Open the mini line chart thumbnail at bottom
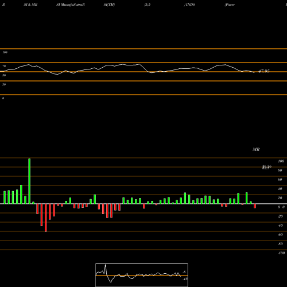The image size is (287, 287). pos(142,275)
